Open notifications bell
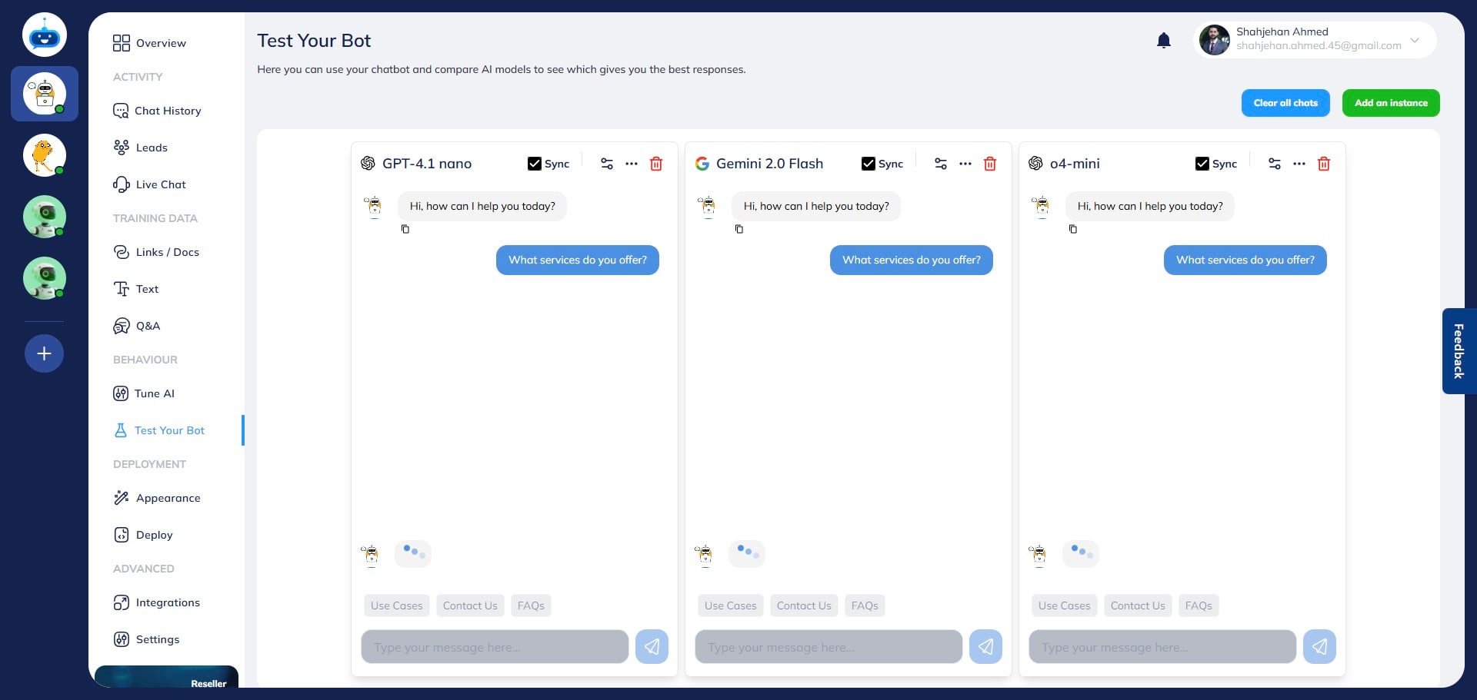Image resolution: width=1477 pixels, height=700 pixels. coord(1164,40)
